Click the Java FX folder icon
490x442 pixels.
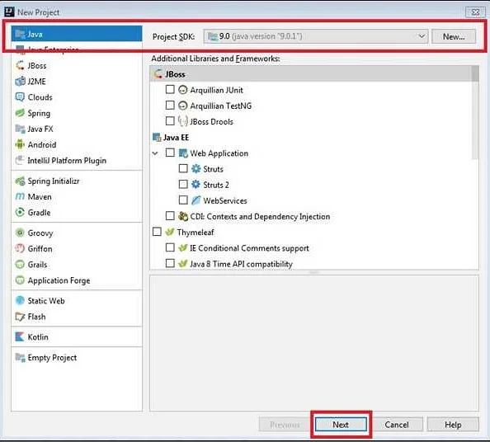(20, 129)
